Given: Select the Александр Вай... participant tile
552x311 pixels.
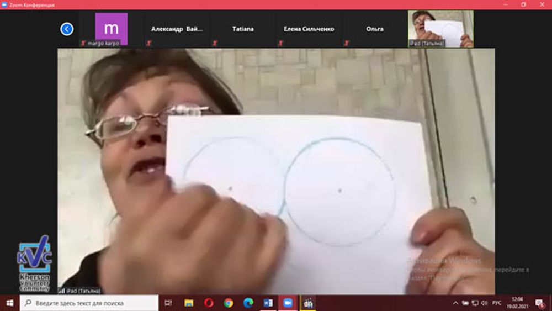Looking at the screenshot, I should pyautogui.click(x=177, y=29).
